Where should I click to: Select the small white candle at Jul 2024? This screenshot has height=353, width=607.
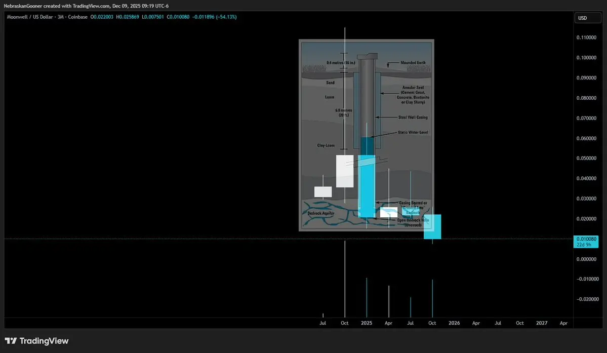323,192
